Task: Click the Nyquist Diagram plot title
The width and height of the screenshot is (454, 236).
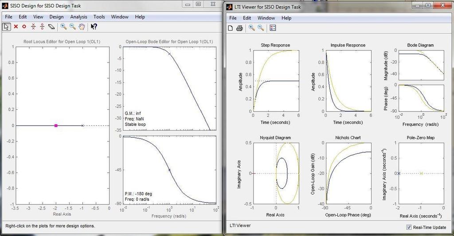Action: click(275, 138)
